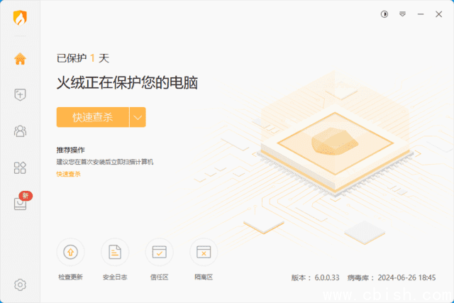The width and height of the screenshot is (454, 303).
Task: Start scan with the orange 快速查杀 button
Action: click(93, 117)
